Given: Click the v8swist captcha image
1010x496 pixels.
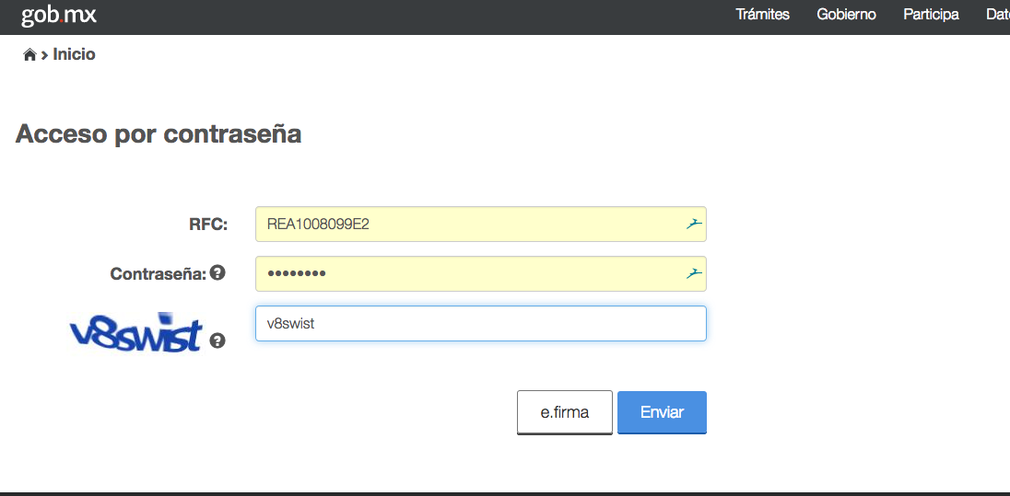Looking at the screenshot, I should (x=136, y=332).
